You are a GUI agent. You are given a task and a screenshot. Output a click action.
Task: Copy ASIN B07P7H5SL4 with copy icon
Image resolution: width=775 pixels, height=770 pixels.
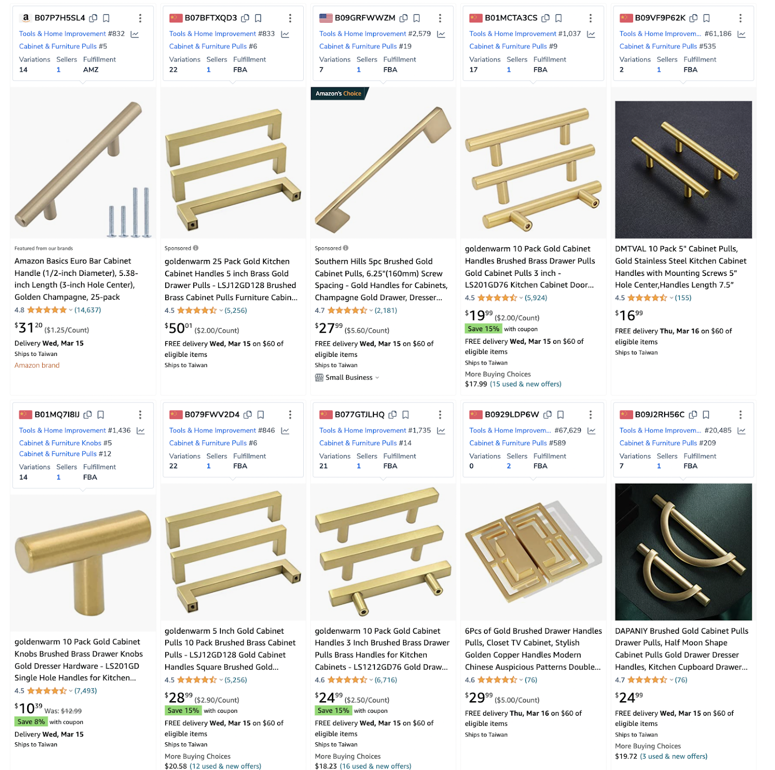[x=93, y=18]
